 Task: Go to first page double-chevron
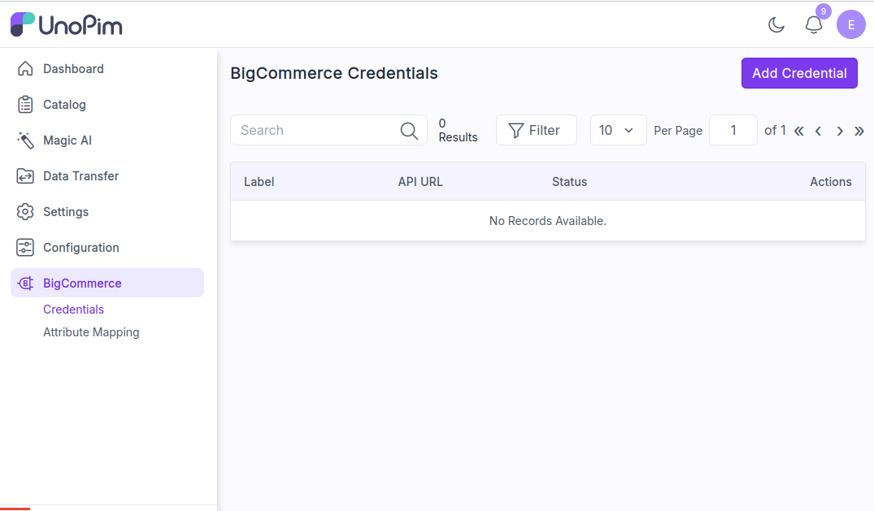(798, 131)
